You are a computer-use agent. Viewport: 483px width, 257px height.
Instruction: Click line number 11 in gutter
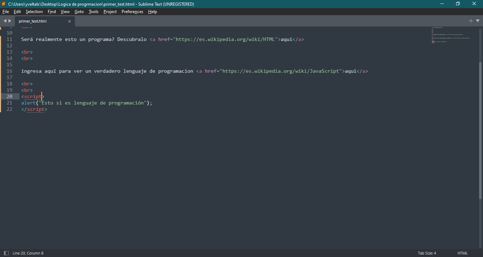click(x=10, y=39)
